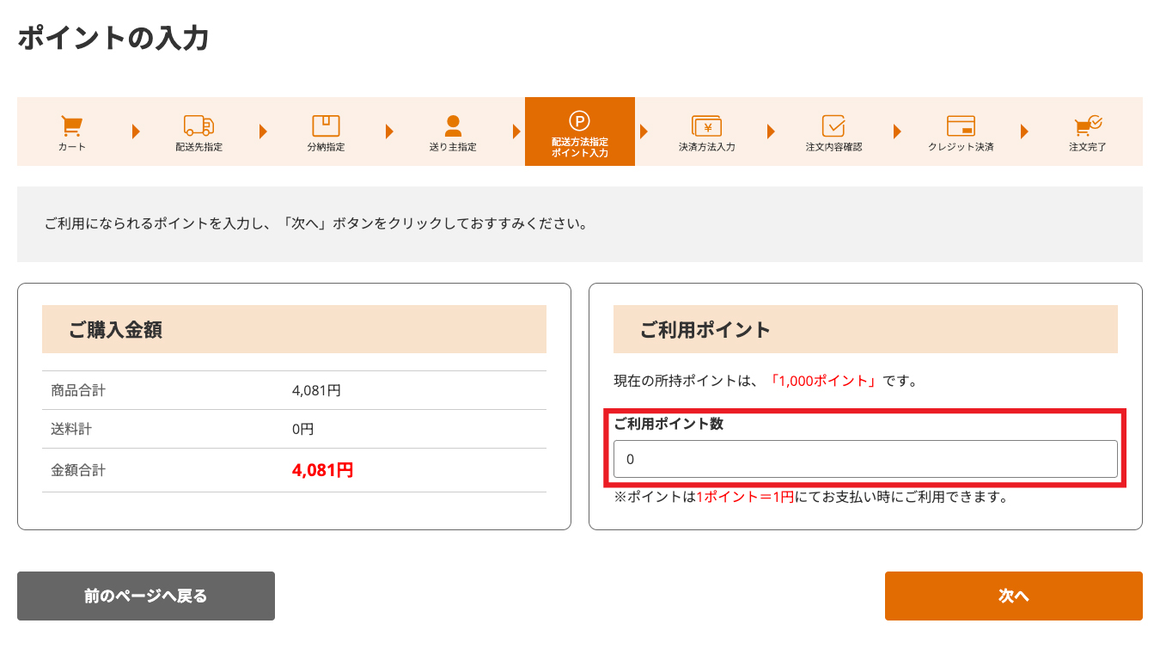Screen dimensions: 1160x648
Task: Click the person icon for 送り主指定
Action: (x=453, y=125)
